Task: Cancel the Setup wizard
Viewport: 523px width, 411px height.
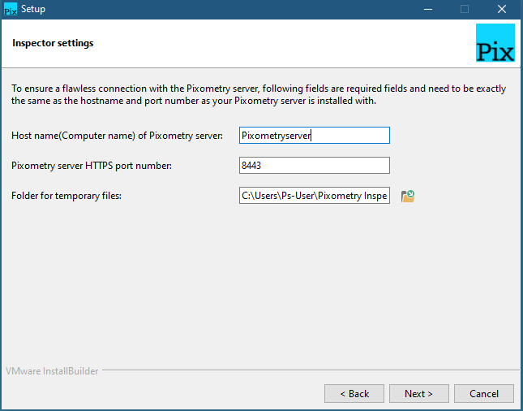Action: pos(484,394)
